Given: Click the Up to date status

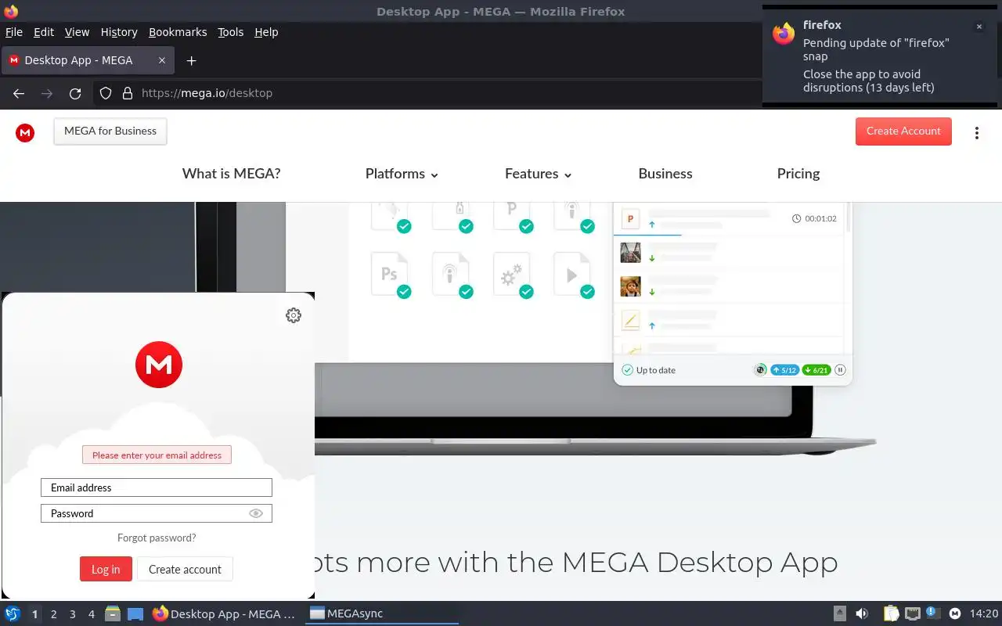Looking at the screenshot, I should (649, 370).
